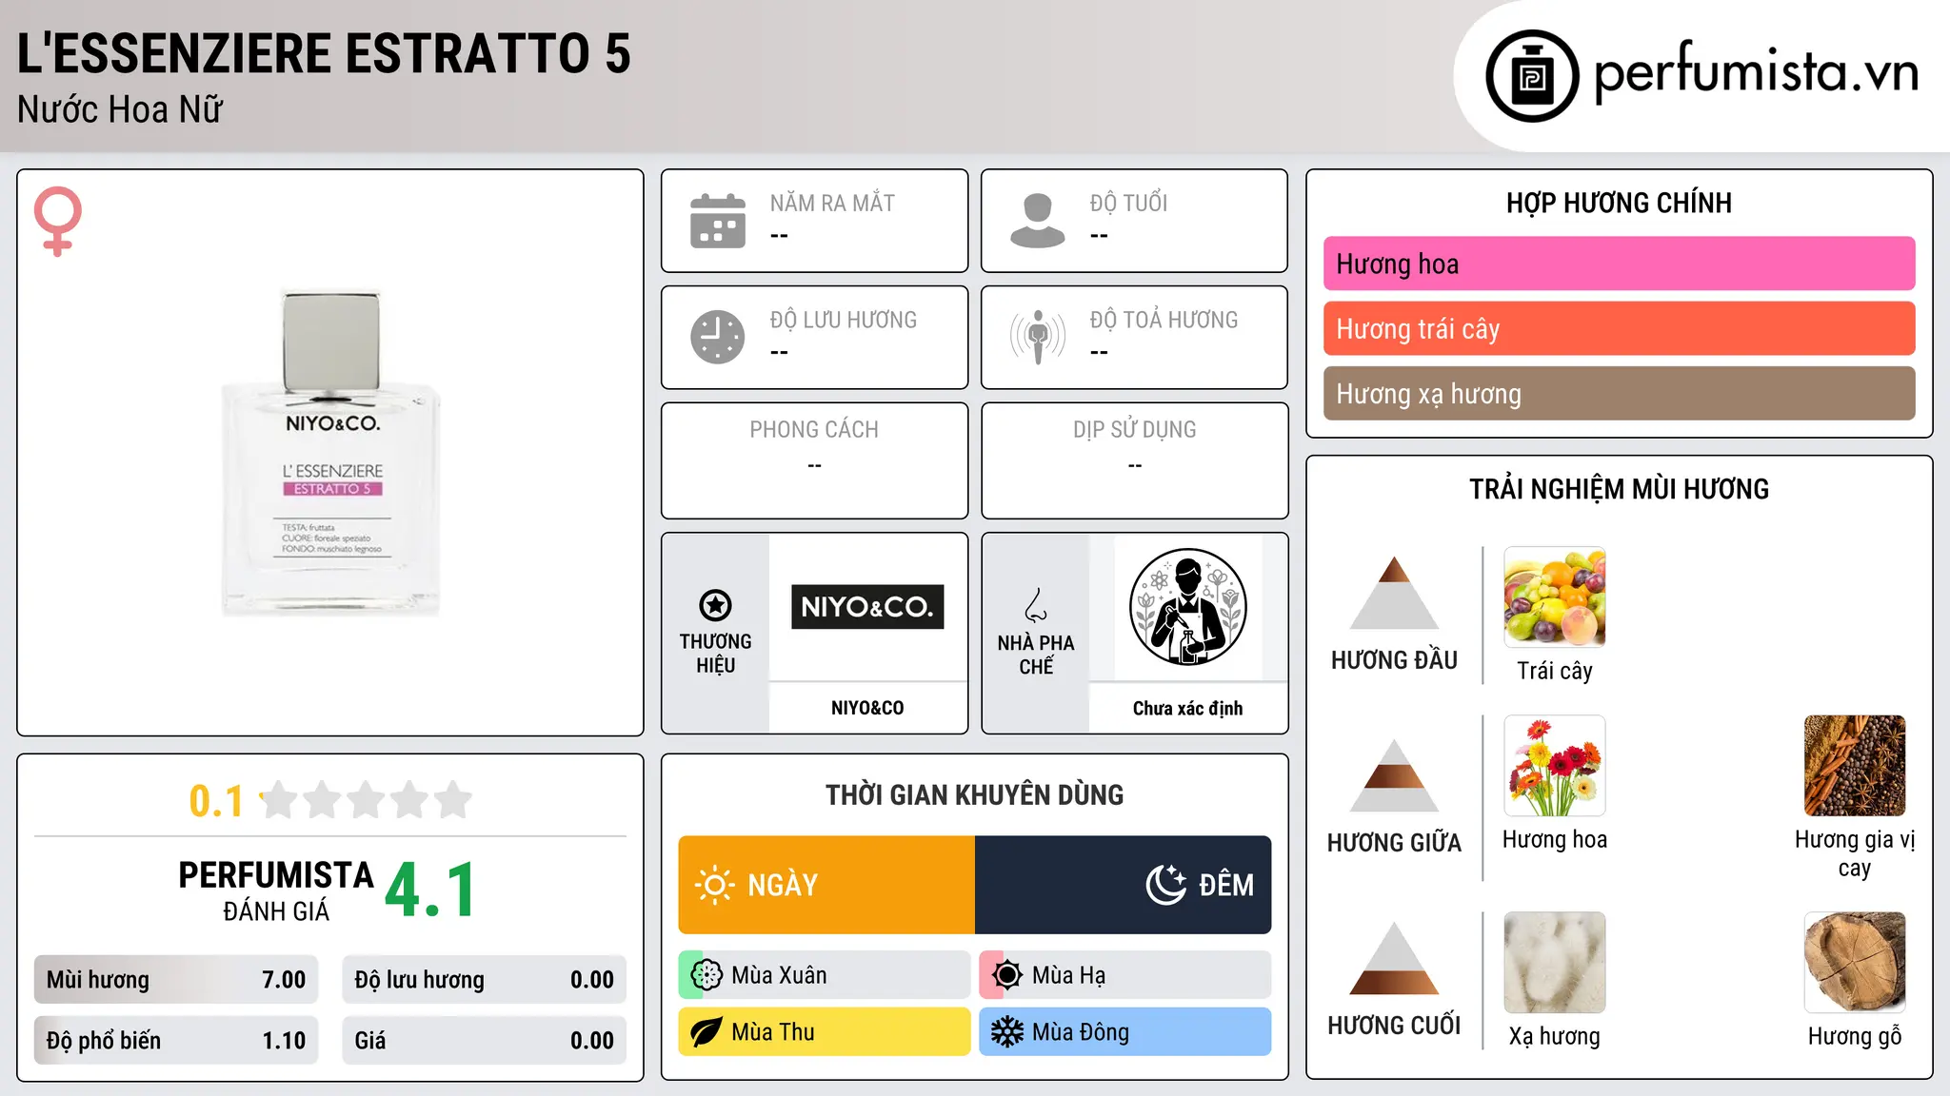Click the perfumer illustration icon
This screenshot has height=1096, width=1950.
pos(1187,607)
